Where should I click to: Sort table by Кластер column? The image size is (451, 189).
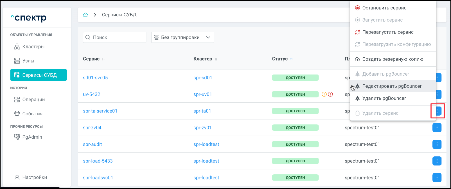pos(216,59)
